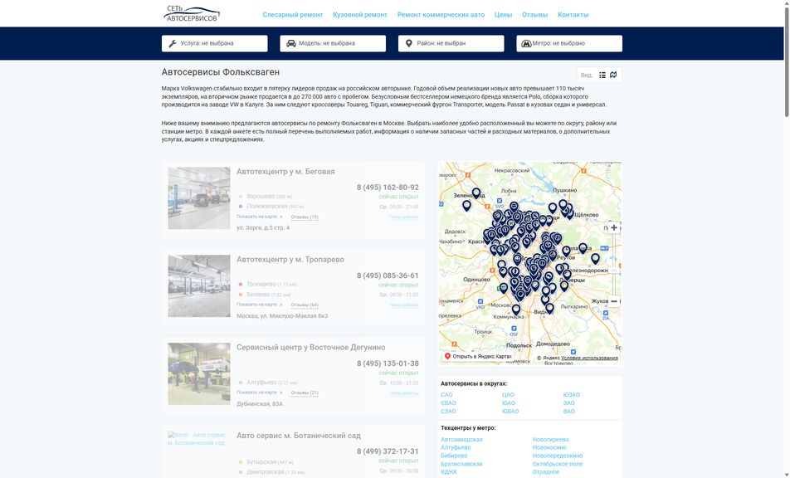This screenshot has width=790, height=478.
Task: Open Кузовной ремонт menu item
Action: (360, 15)
